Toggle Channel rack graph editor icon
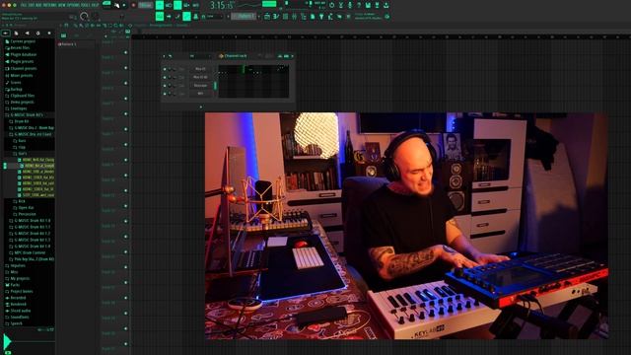631x355 pixels. click(279, 56)
